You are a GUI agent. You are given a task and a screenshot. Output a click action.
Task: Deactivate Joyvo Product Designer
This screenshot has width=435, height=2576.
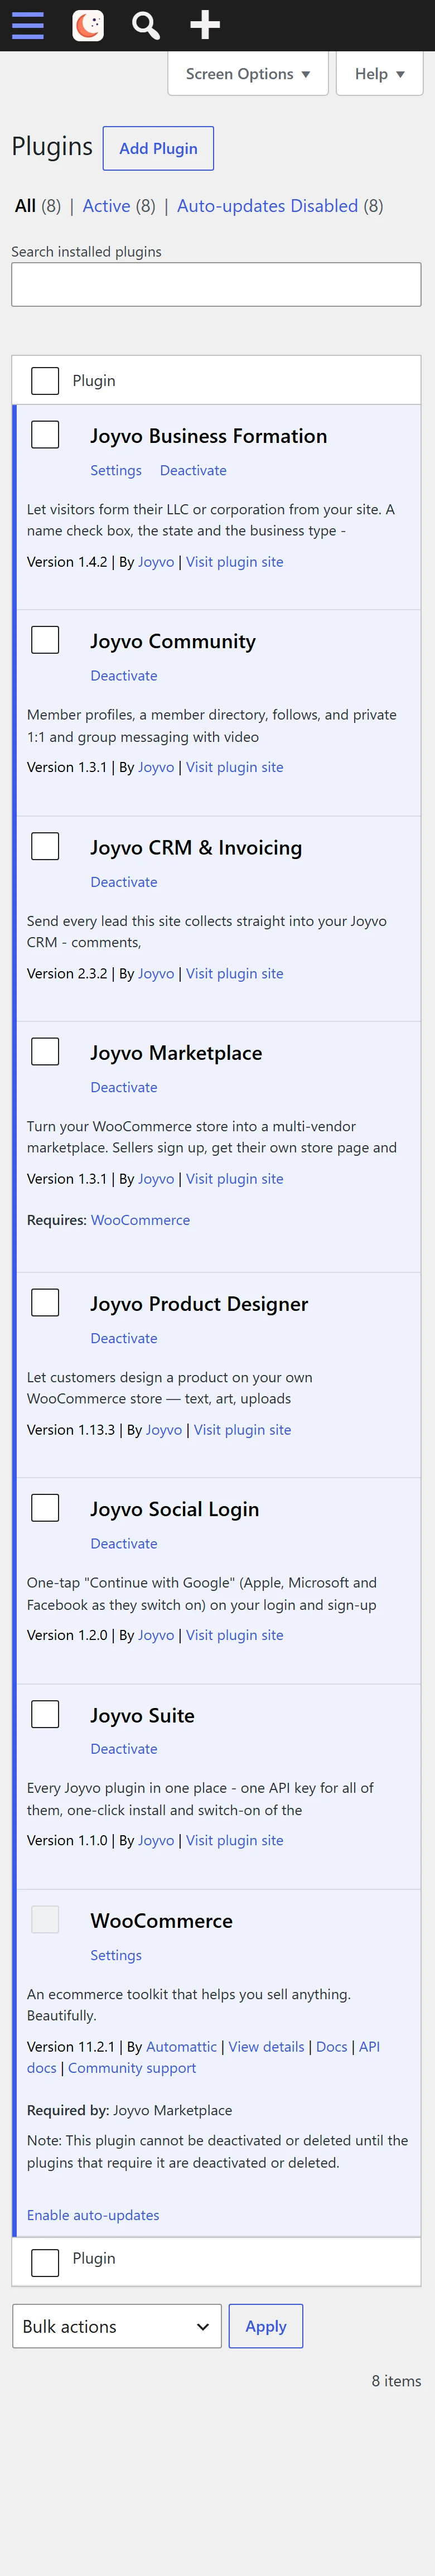click(x=124, y=1338)
